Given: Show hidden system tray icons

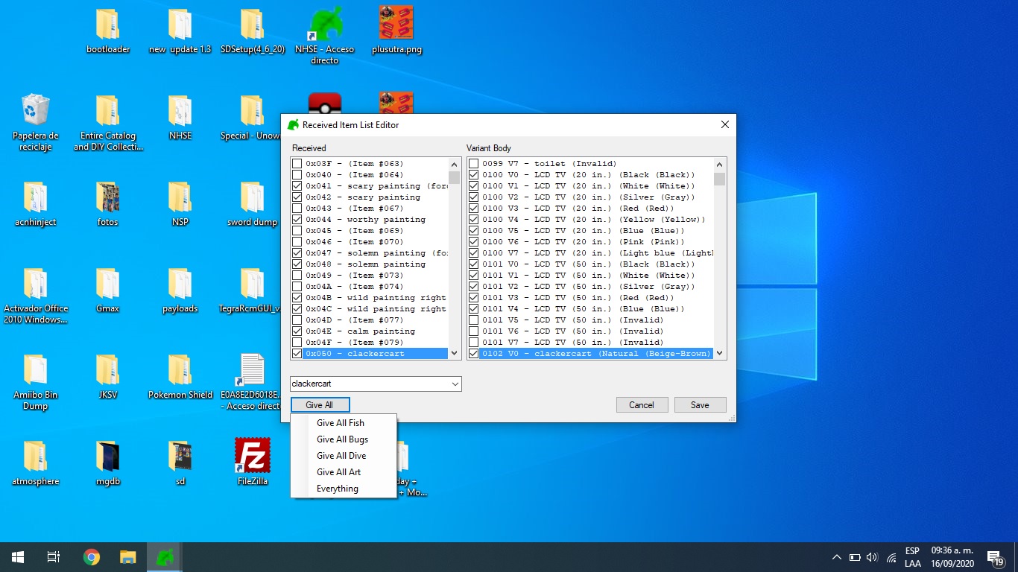Looking at the screenshot, I should pos(836,557).
